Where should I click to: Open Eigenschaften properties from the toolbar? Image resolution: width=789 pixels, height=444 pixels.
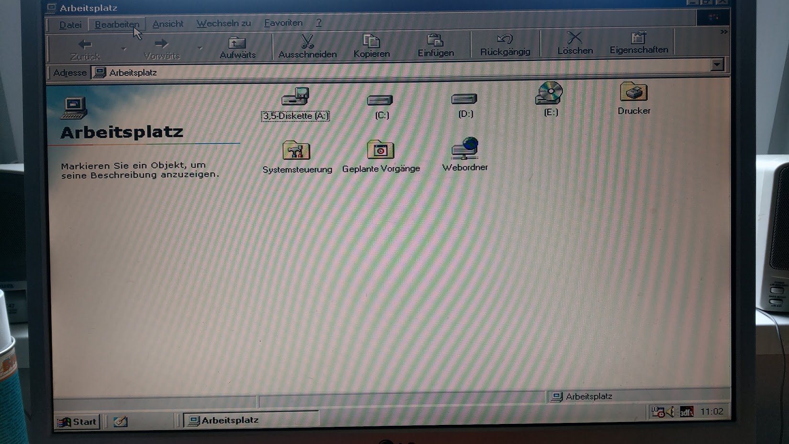point(639,43)
